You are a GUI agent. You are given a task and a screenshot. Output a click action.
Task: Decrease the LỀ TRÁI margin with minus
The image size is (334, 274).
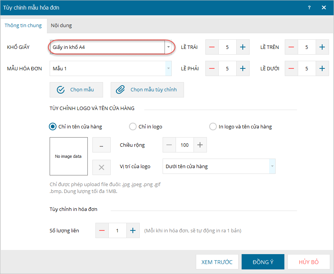coord(212,47)
